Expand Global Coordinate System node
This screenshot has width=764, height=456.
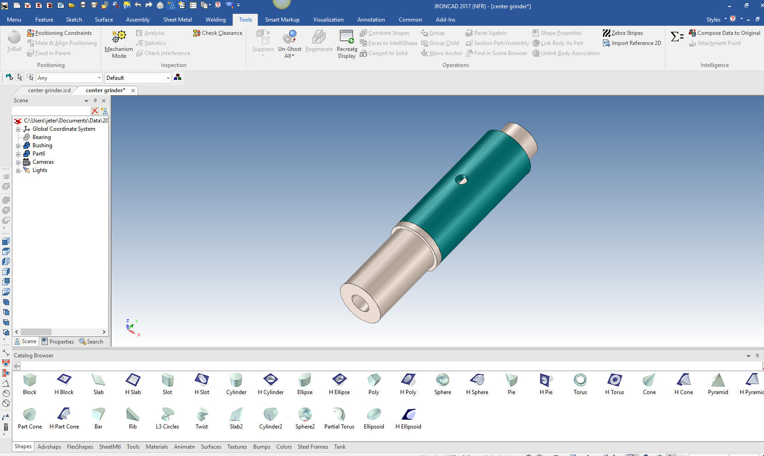click(x=18, y=129)
